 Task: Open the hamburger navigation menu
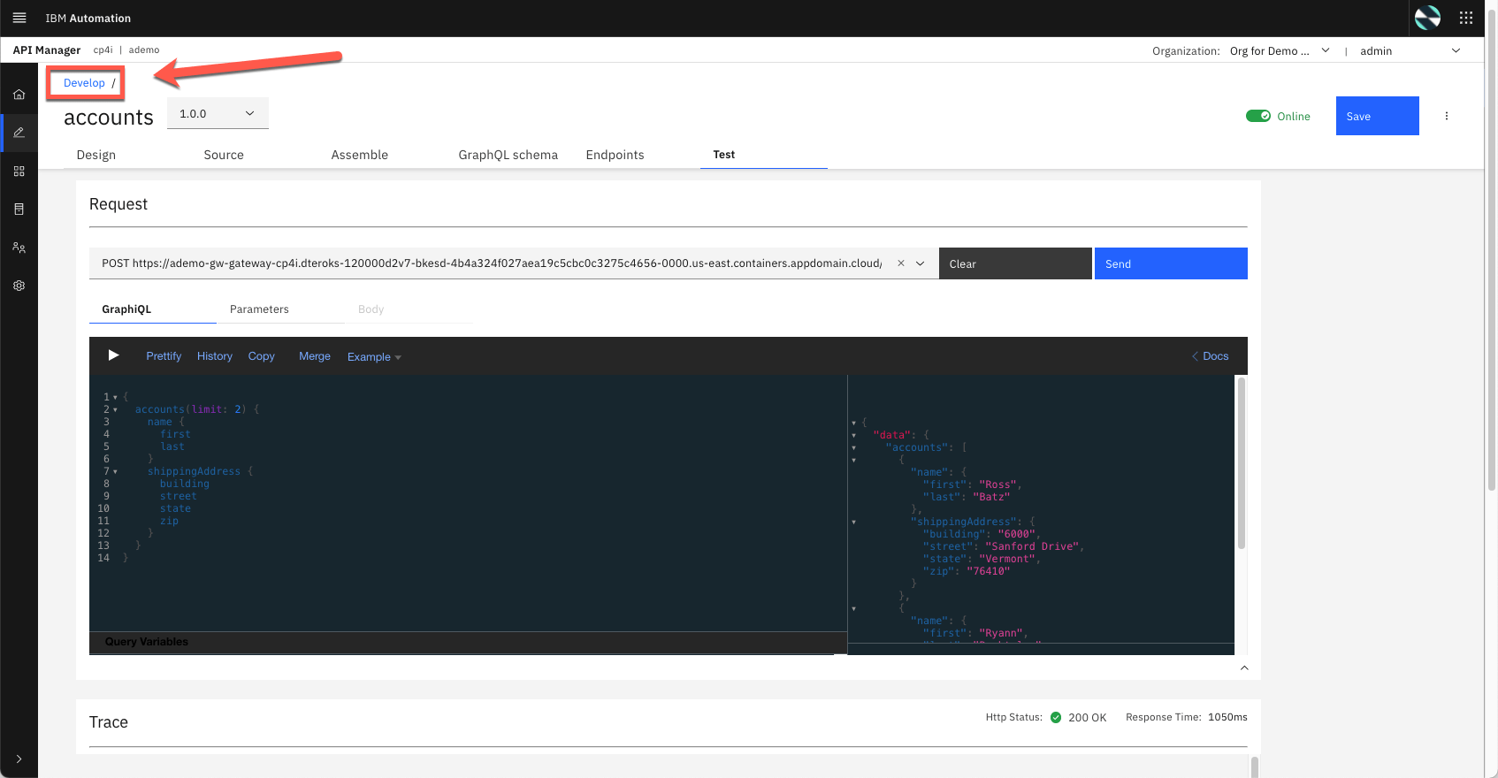point(19,18)
